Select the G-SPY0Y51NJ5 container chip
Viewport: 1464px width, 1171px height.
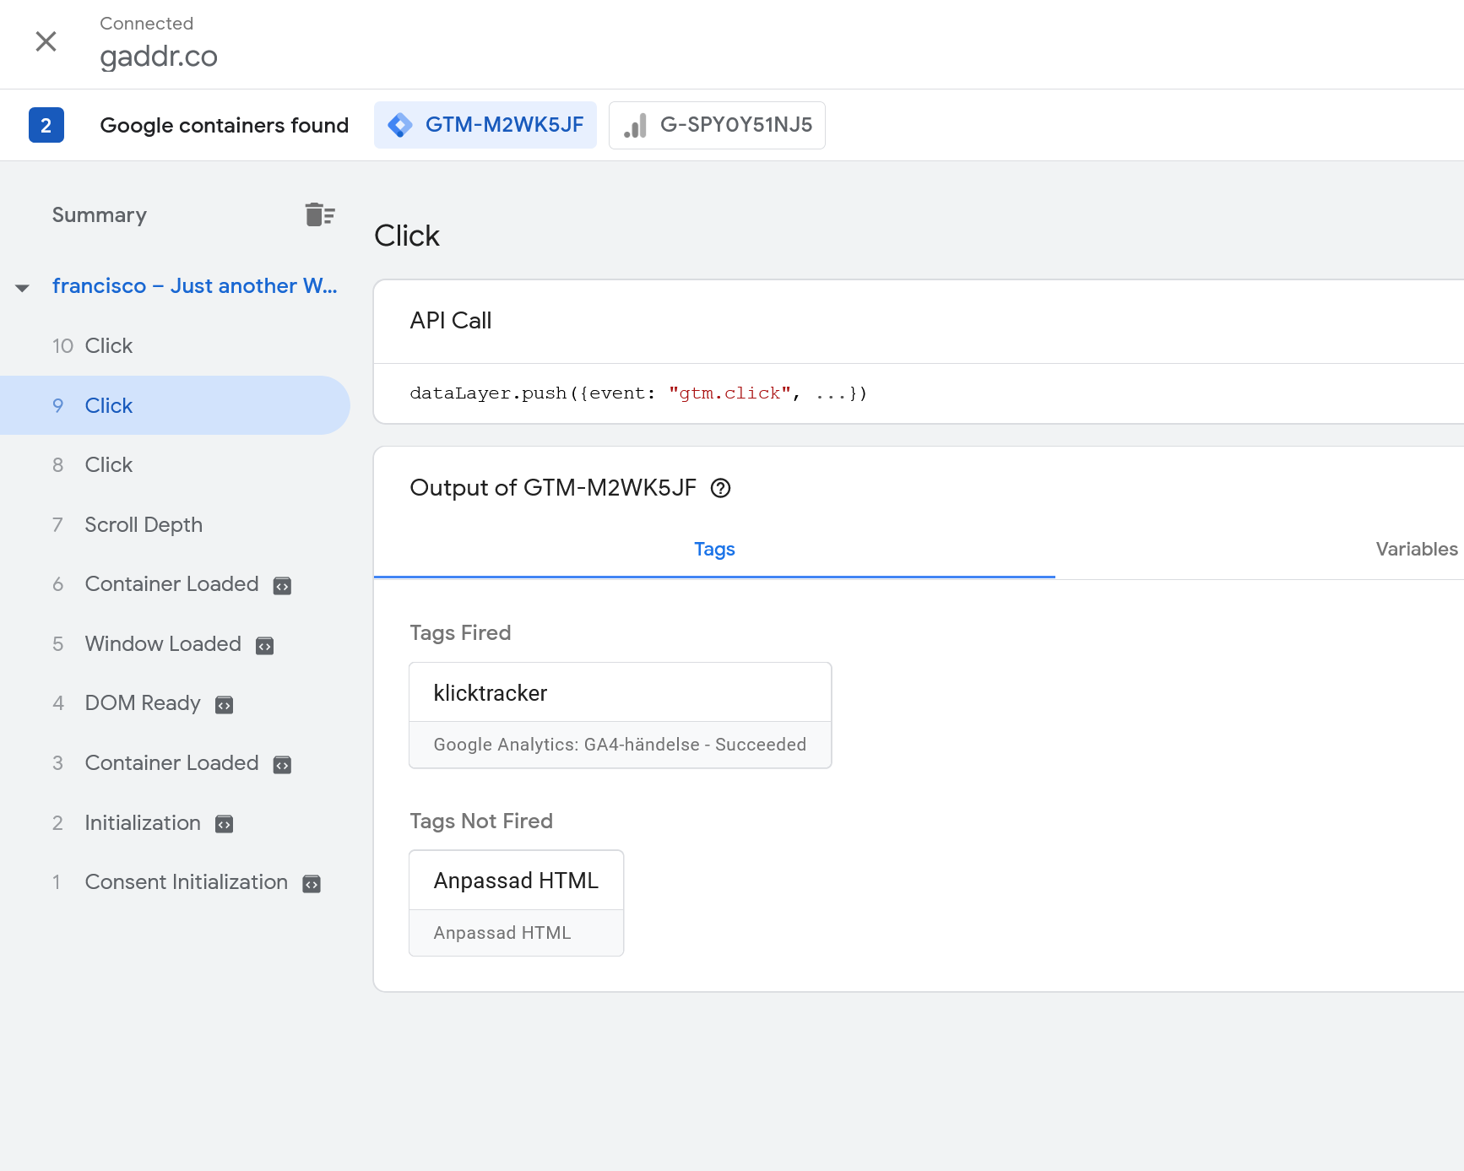(x=717, y=125)
